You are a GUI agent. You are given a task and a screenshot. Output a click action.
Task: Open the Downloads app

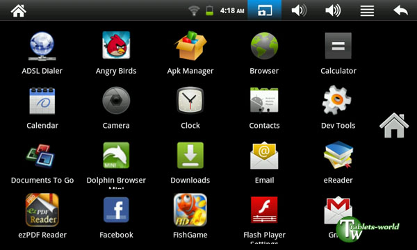pos(190,156)
